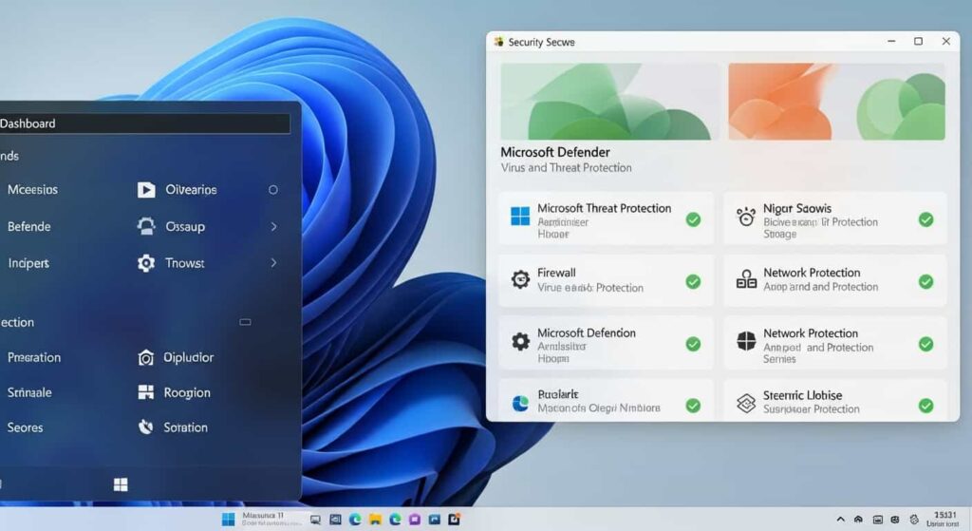Select Strinaale in the dark panel
Viewport: 972px width, 531px height.
pyautogui.click(x=29, y=392)
